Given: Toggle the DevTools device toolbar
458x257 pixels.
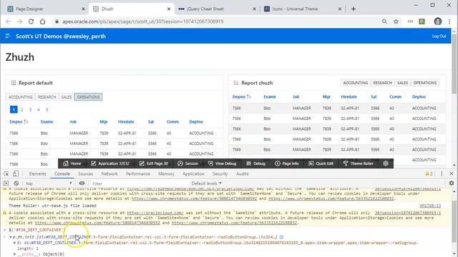Looking at the screenshot, I should (16, 173).
